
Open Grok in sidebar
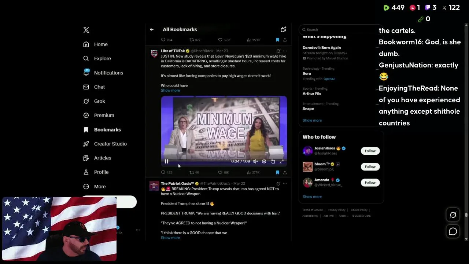(x=94, y=101)
